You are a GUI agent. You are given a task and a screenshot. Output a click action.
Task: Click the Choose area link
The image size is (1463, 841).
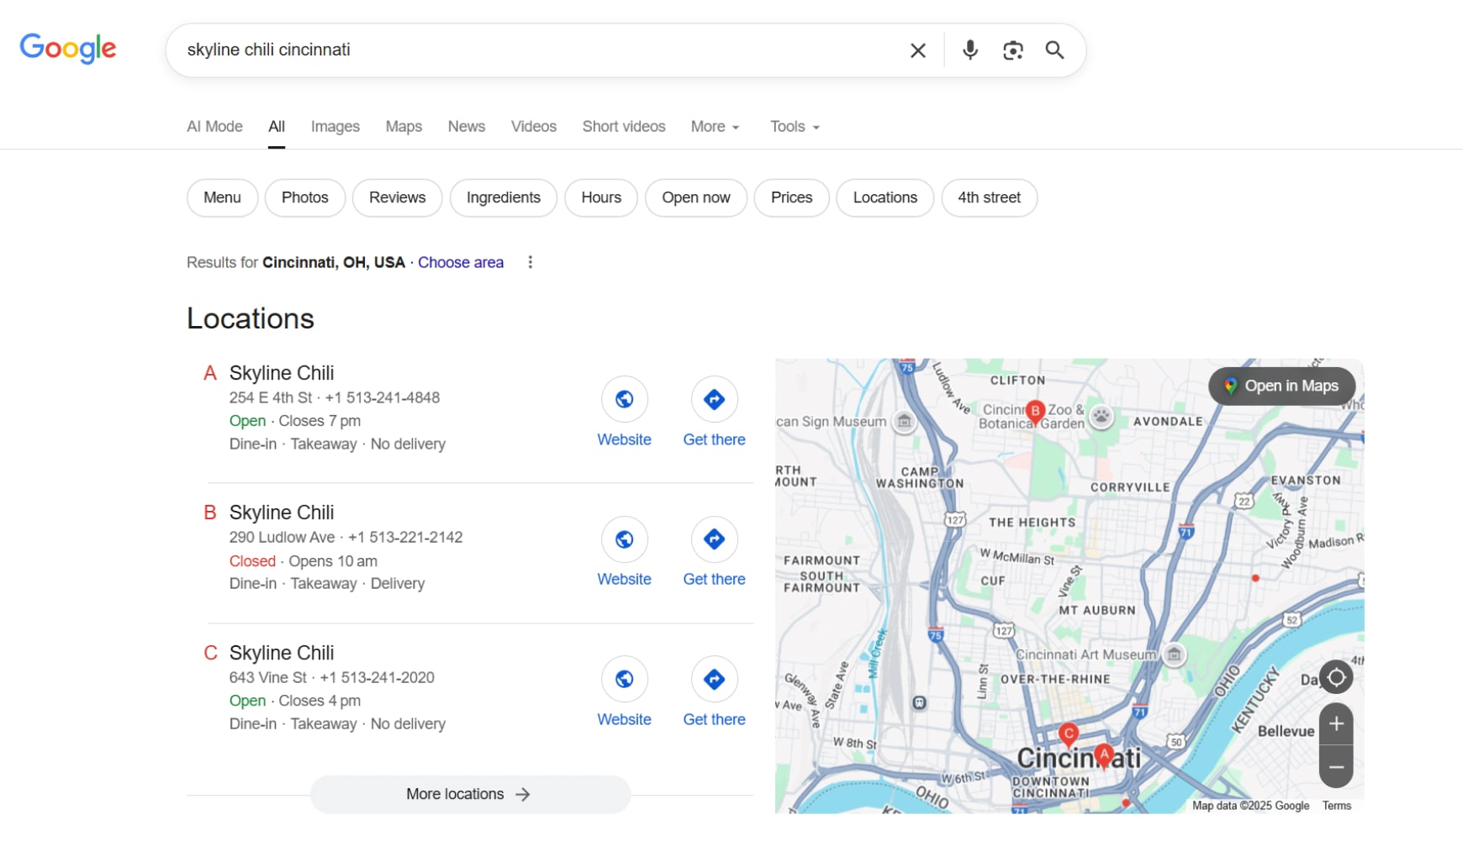pos(461,262)
